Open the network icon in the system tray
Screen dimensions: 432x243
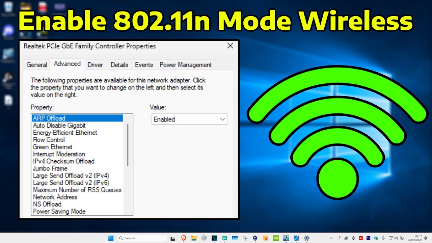390,238
